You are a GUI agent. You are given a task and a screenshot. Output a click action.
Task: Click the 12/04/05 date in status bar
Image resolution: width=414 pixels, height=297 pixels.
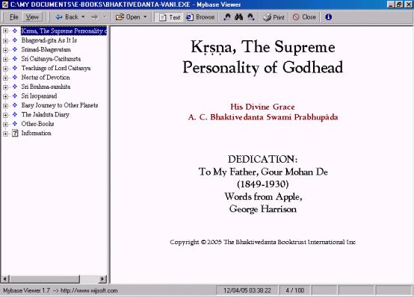coord(247,291)
